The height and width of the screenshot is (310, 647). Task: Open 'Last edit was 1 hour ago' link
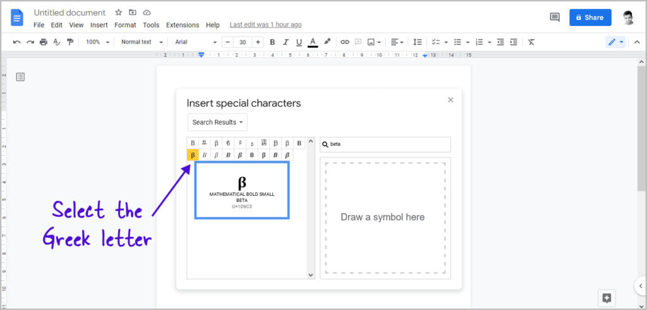[x=265, y=25]
